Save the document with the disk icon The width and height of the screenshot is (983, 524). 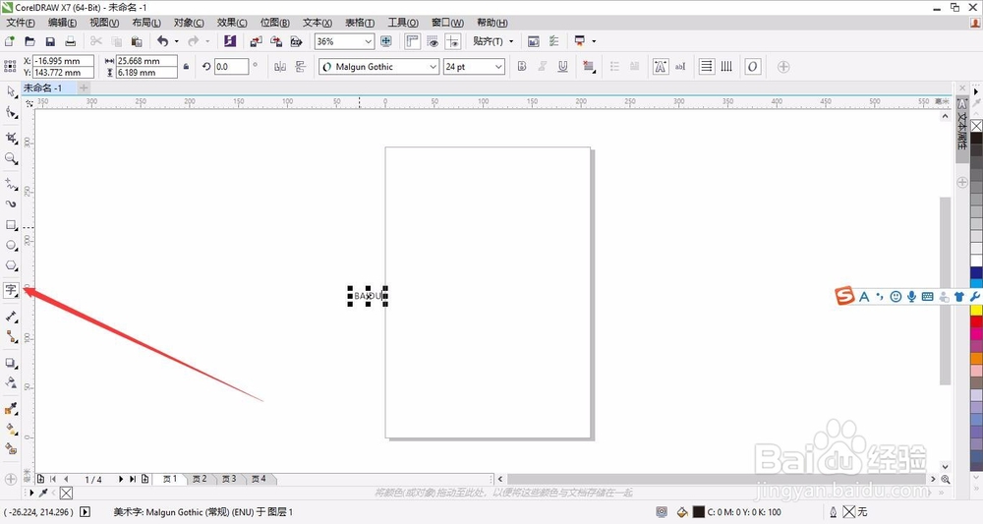(x=50, y=41)
